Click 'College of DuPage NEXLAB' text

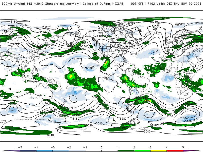pos(103,4)
